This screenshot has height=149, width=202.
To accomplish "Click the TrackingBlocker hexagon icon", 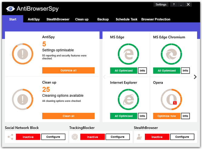I will click(x=75, y=137).
